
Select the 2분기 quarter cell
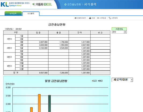click(x=9, y=48)
